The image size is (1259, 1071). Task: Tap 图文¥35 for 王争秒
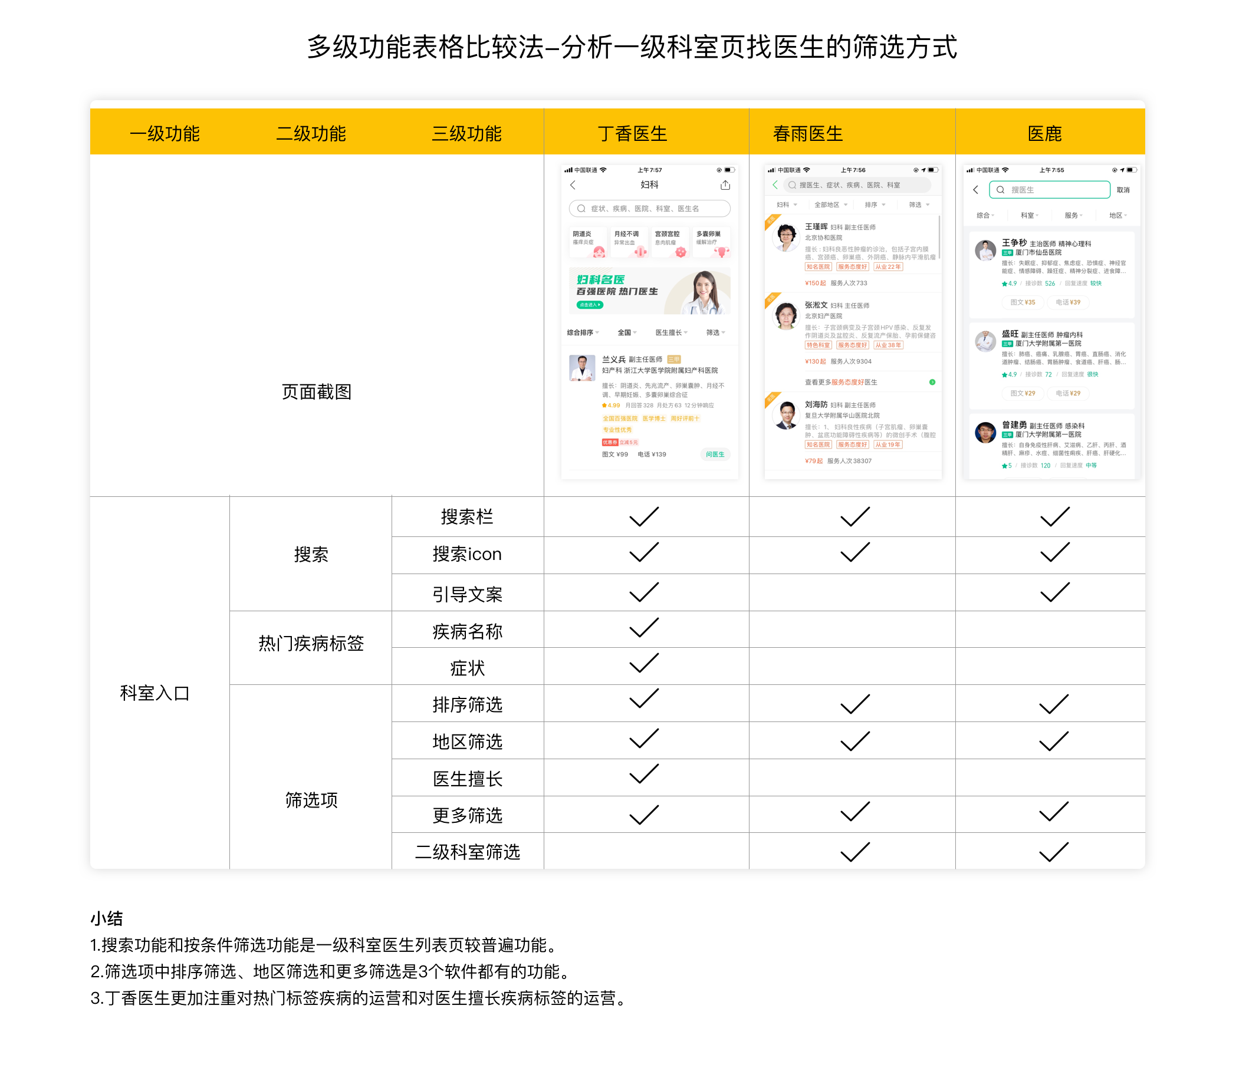[x=1022, y=302]
